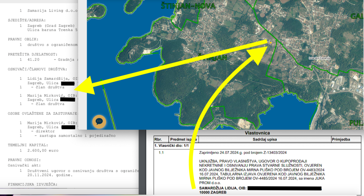The image size is (364, 196).
Task: Select the Rbr. column header
Action: (158, 140)
